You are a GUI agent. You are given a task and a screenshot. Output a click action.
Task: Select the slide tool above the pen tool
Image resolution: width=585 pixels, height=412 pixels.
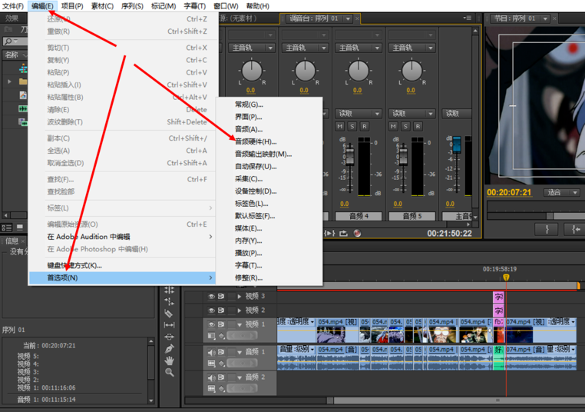pos(169,337)
